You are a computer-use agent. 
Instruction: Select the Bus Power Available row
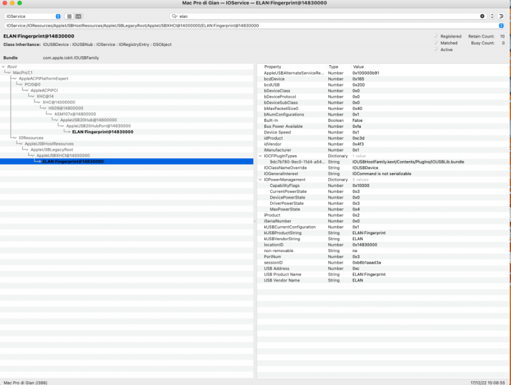[383, 126]
